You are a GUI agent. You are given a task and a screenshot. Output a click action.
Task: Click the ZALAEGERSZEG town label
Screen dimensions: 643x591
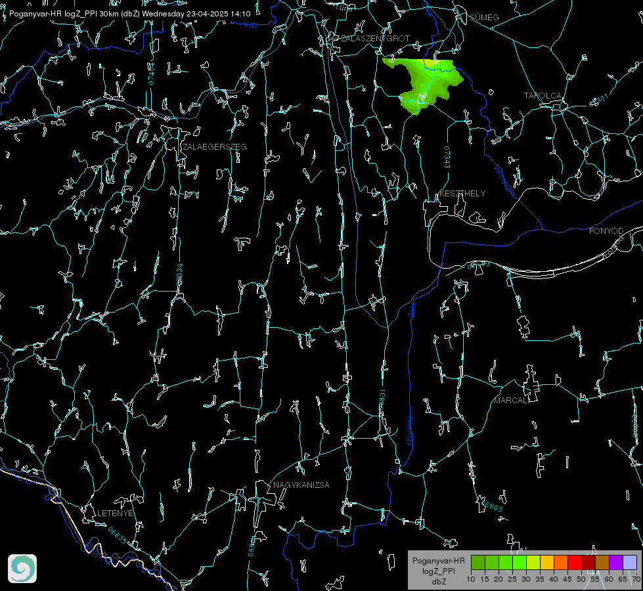[215, 146]
